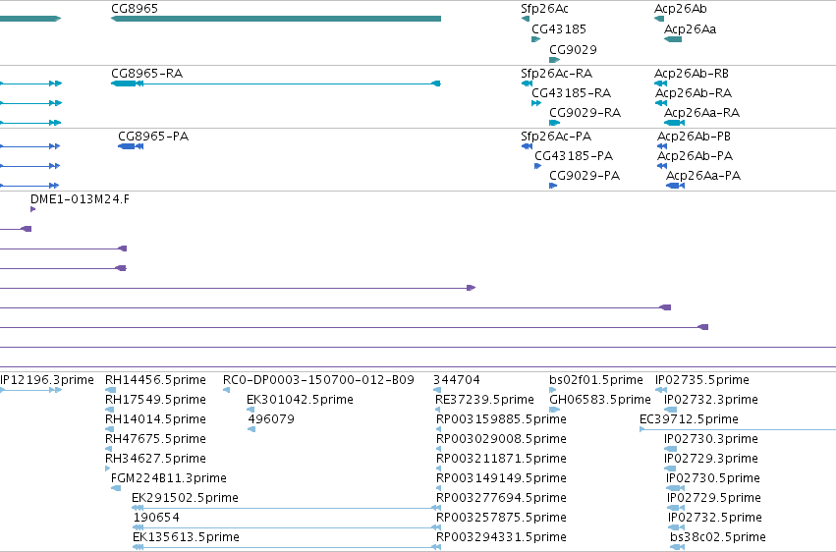Select the RH34627.5prime EST label

pos(155,459)
